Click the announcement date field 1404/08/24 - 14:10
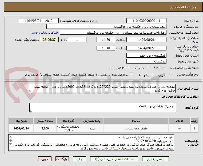 pos(39,21)
